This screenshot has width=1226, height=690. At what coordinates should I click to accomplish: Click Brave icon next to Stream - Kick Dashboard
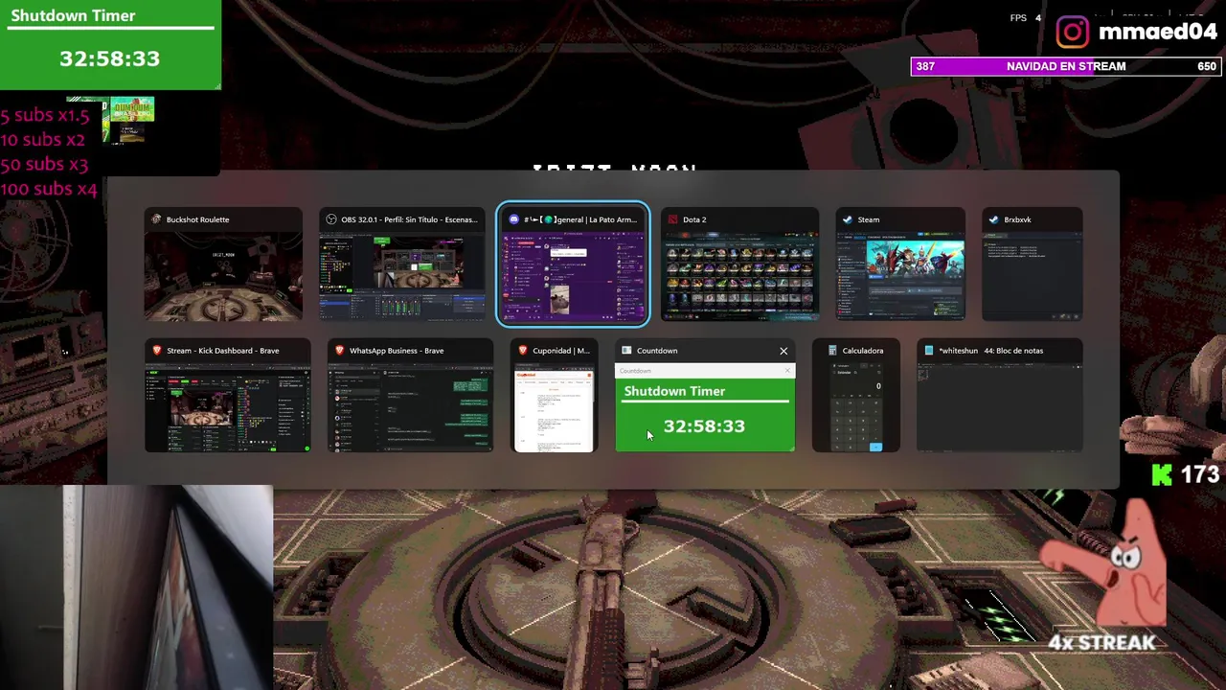coord(156,351)
